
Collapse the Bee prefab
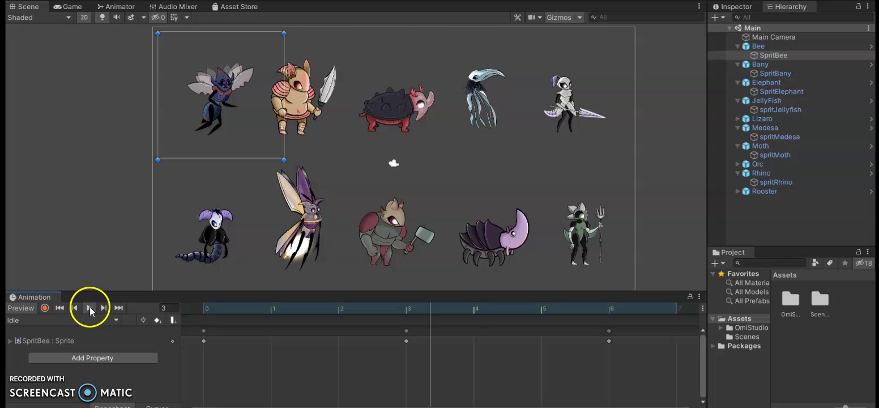point(737,46)
